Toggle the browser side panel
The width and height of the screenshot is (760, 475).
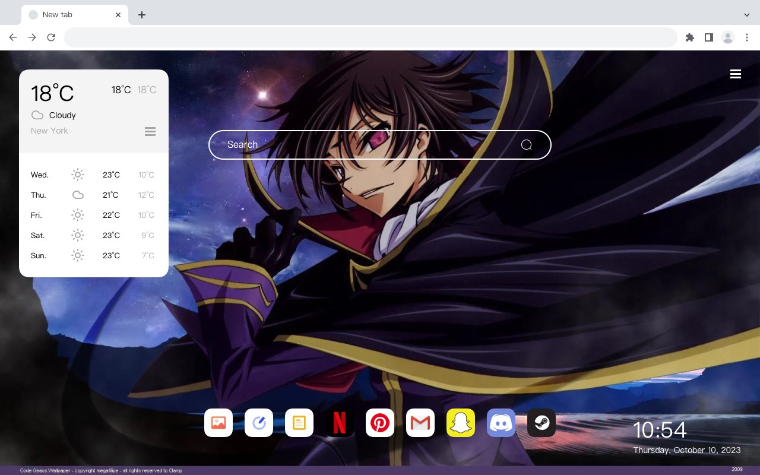click(x=709, y=37)
